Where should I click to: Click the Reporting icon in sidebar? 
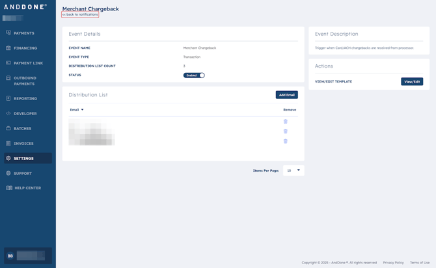(x=8, y=99)
